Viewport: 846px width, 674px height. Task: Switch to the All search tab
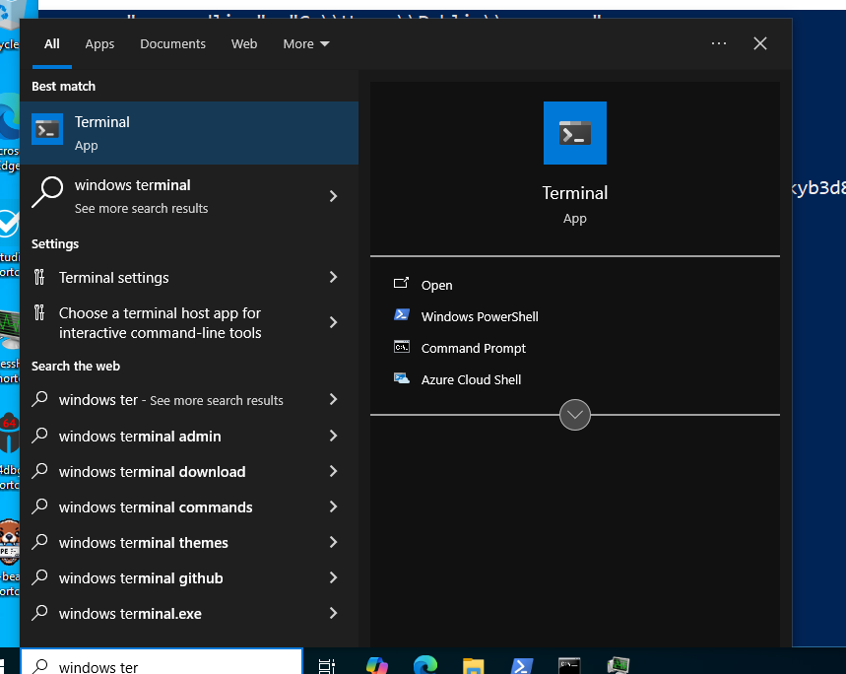52,43
